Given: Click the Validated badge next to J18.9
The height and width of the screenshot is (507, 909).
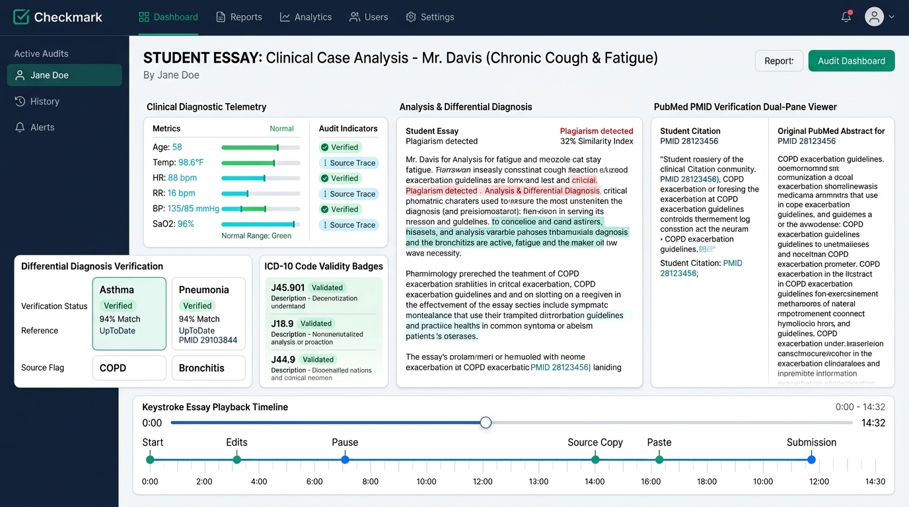Looking at the screenshot, I should 316,323.
